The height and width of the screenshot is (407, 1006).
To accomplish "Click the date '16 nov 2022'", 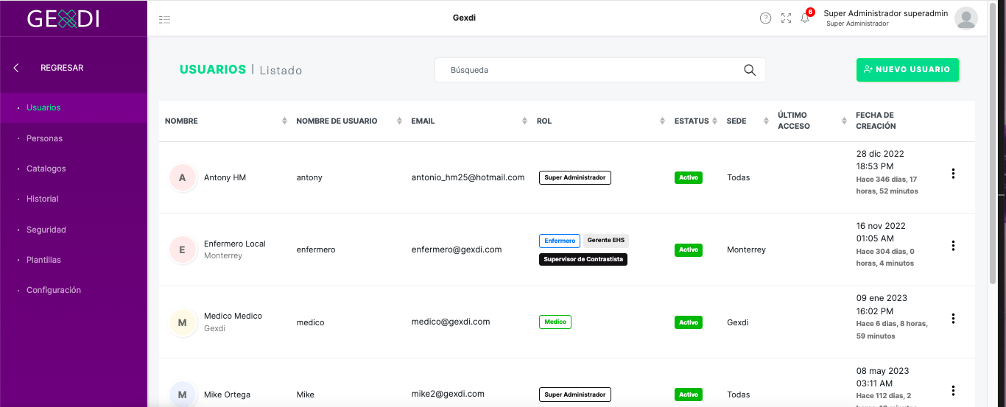I will point(881,226).
